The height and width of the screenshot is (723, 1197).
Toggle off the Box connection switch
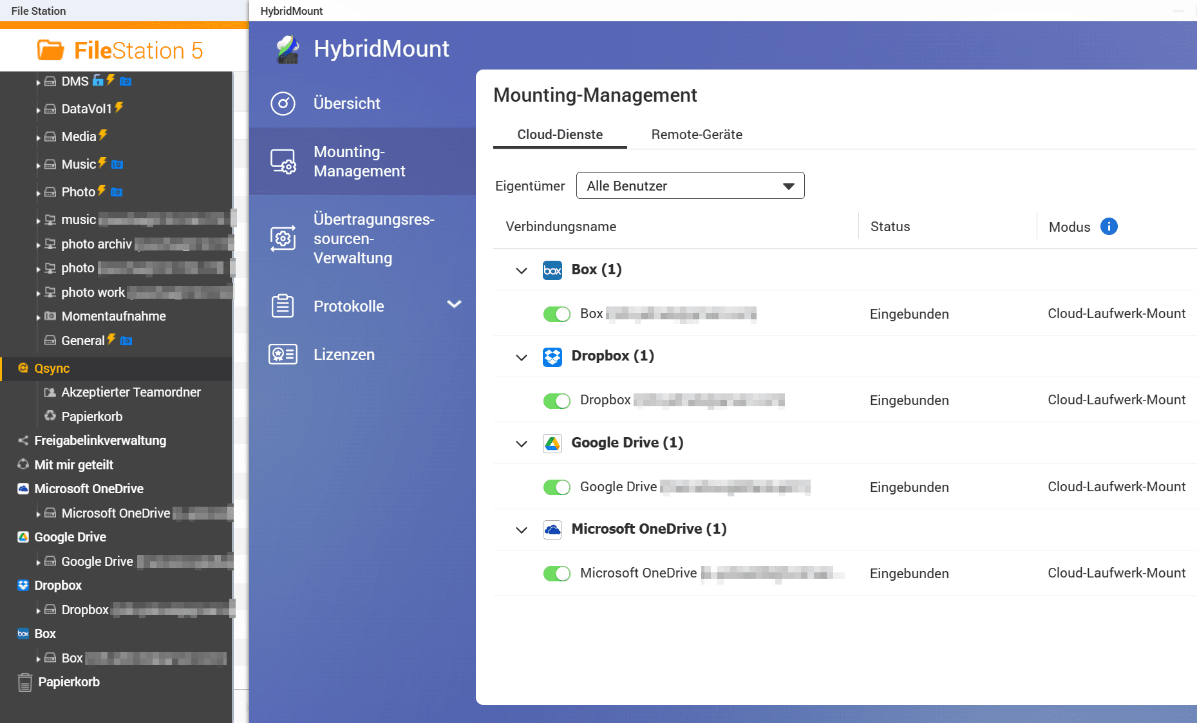coord(557,314)
